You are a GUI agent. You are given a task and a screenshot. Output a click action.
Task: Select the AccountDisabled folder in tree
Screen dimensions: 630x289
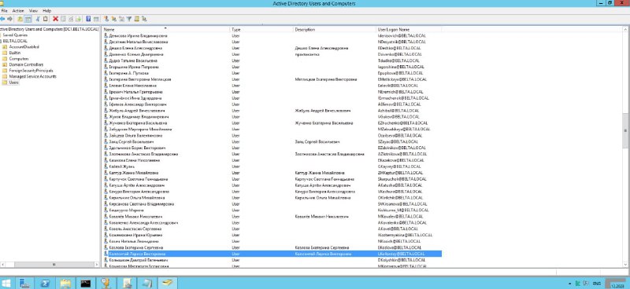(24, 47)
